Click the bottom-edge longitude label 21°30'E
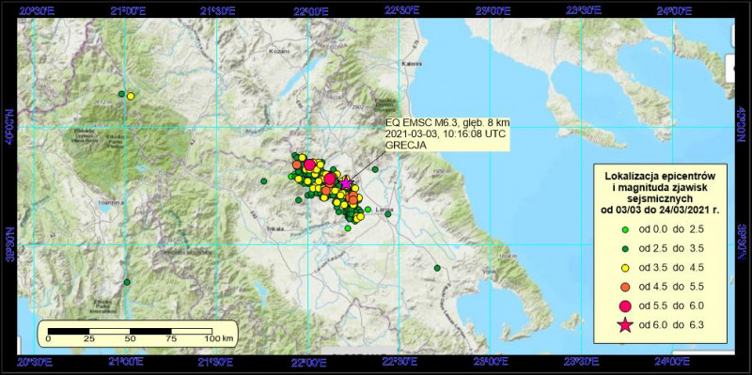Viewport: 752px width, 375px height. click(218, 361)
